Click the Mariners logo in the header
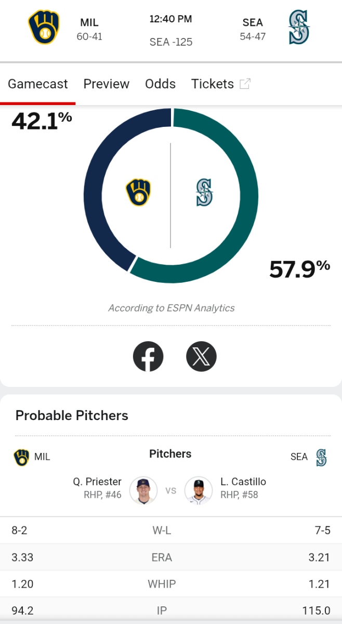Screen dimensions: 342x624 (299, 28)
